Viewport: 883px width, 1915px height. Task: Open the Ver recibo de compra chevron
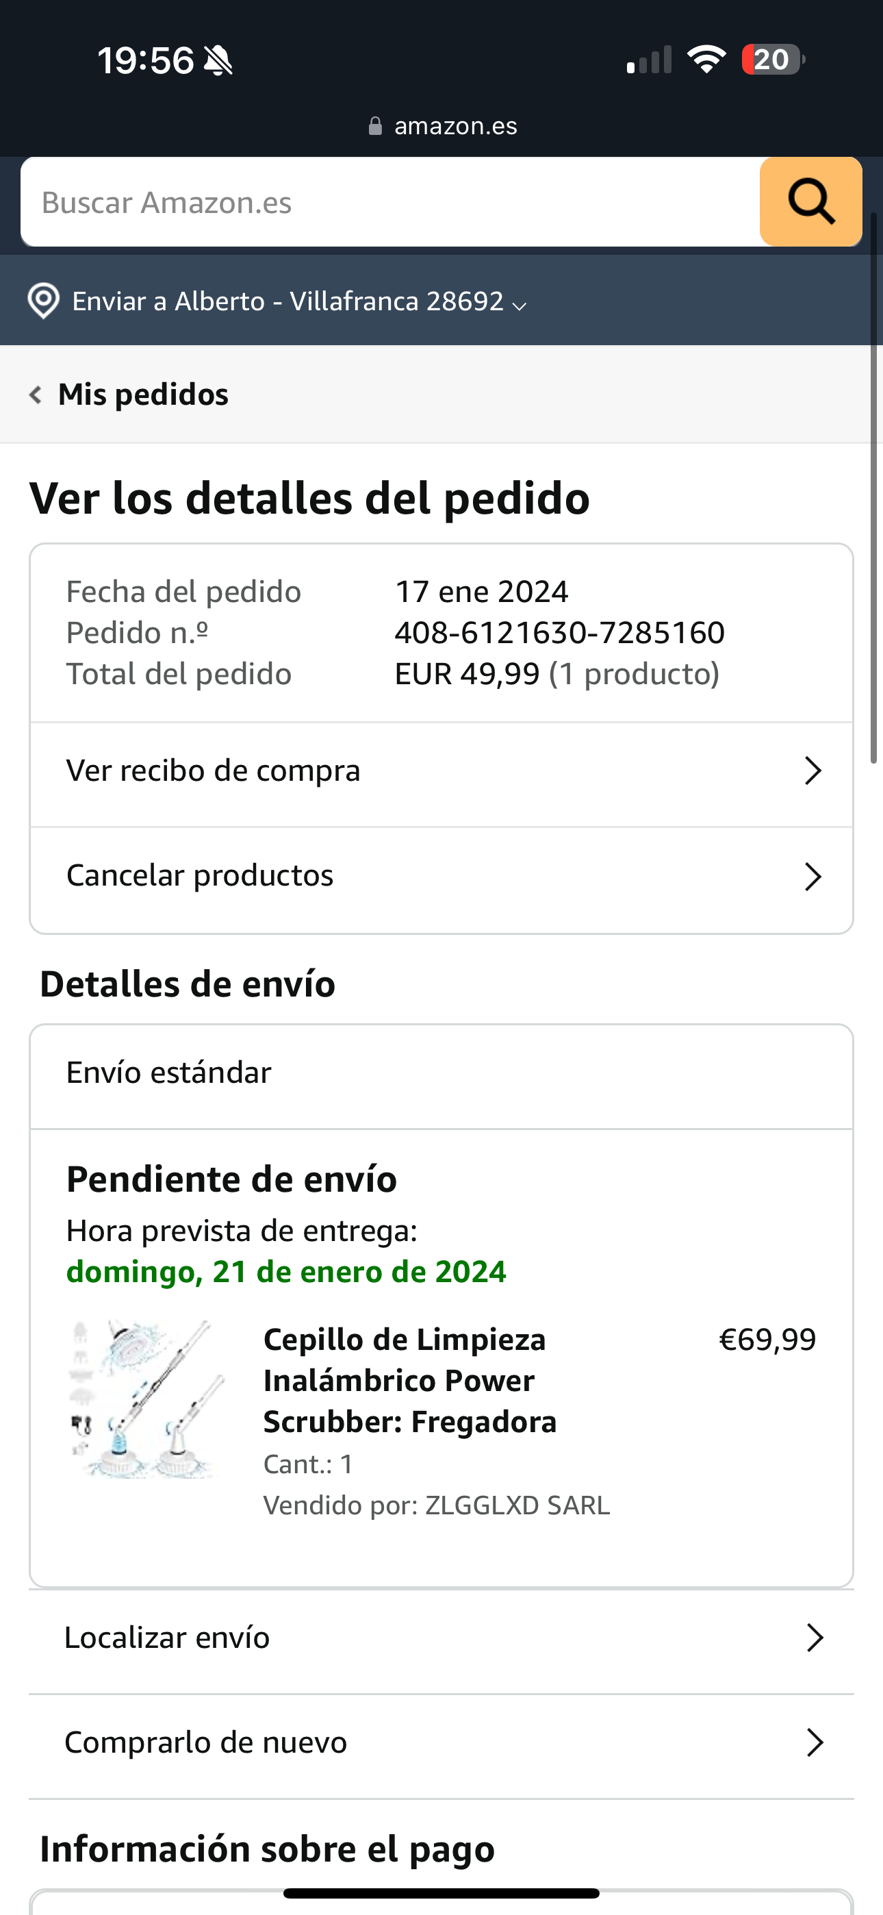coord(812,771)
